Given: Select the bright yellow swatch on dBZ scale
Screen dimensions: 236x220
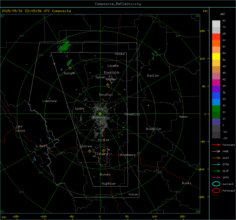Looking at the screenshot, I should [x=216, y=56].
